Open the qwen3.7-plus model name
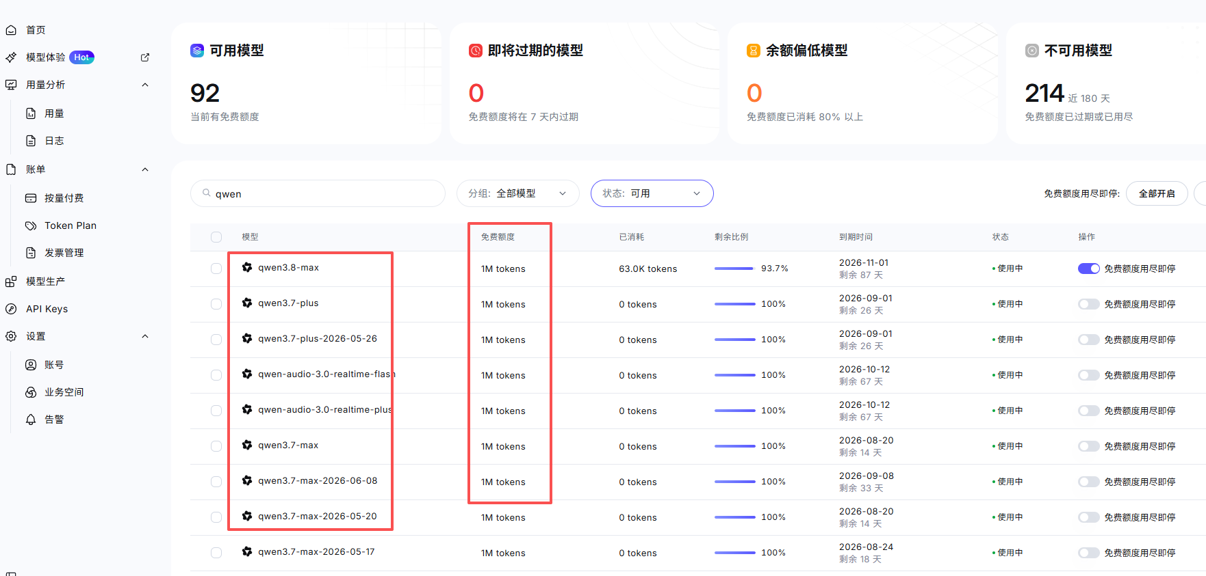1206x576 pixels. [288, 303]
